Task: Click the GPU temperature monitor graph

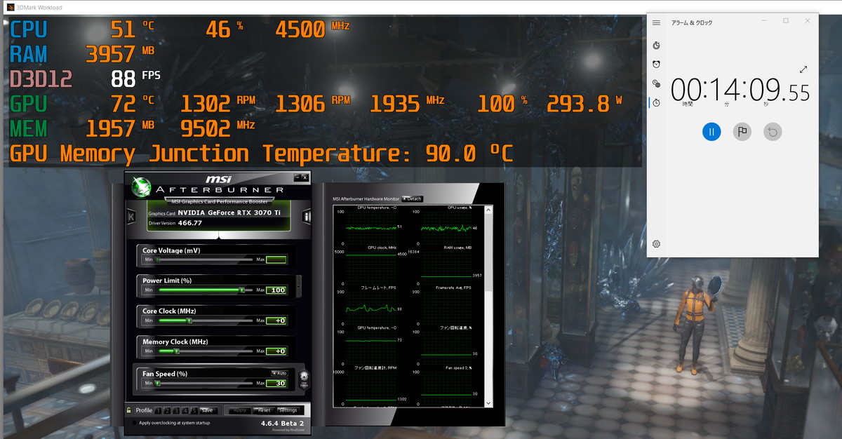Action: (x=371, y=349)
